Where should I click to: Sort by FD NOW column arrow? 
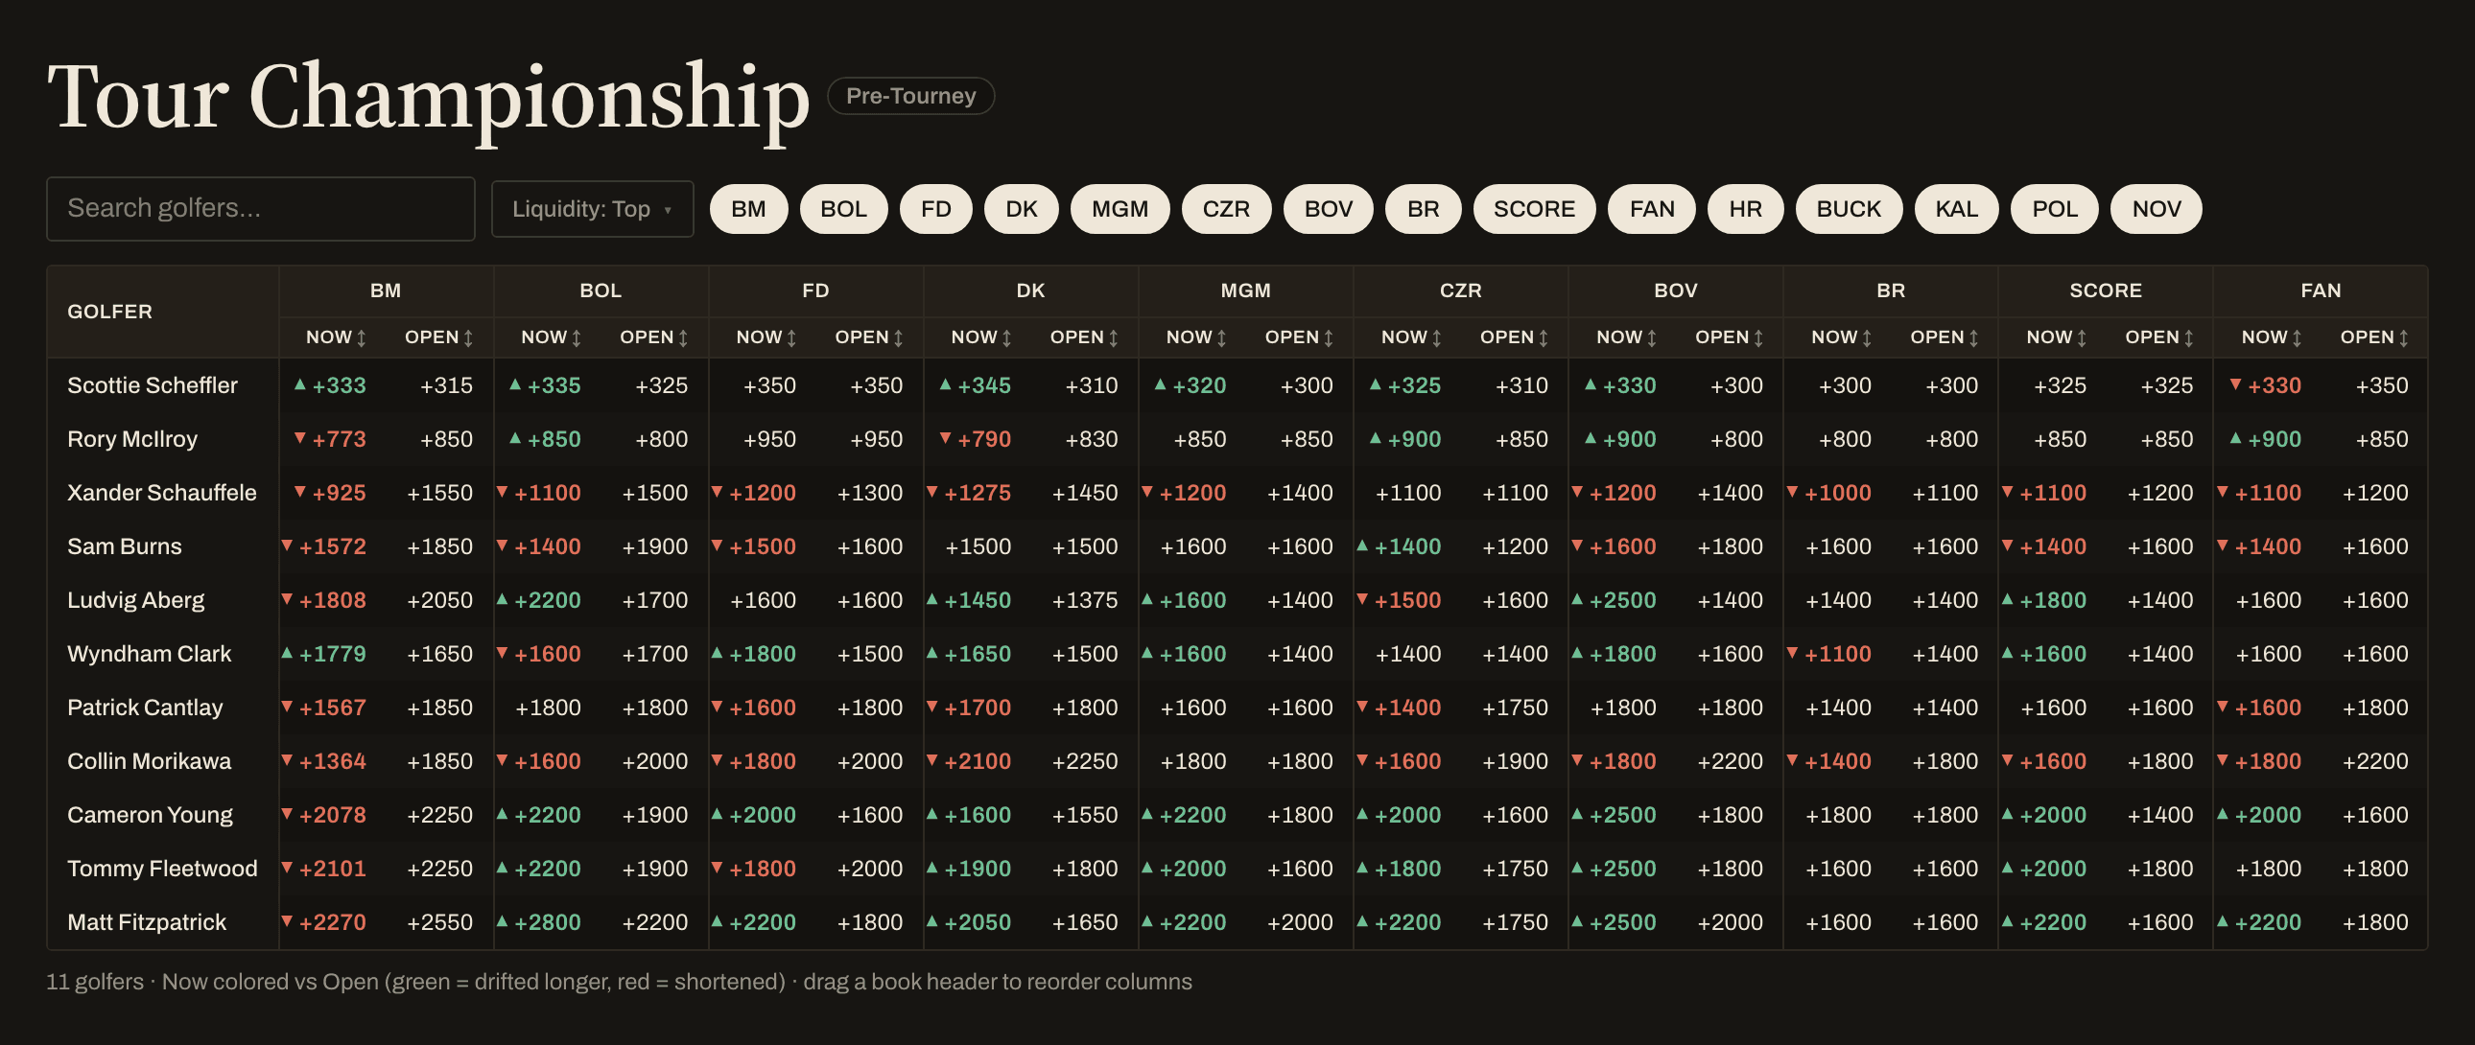point(791,338)
